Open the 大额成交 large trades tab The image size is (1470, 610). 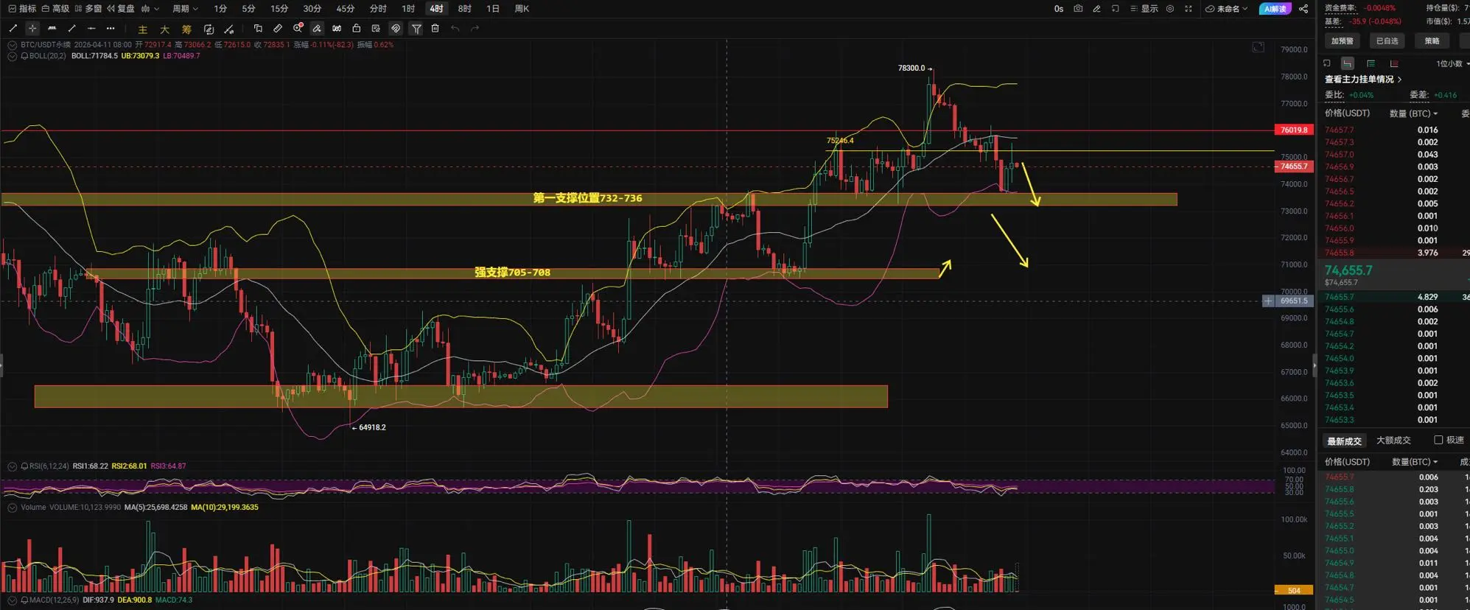[x=1393, y=441]
